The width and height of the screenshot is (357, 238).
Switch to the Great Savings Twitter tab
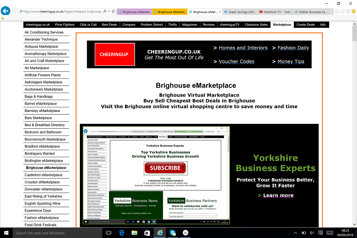[240, 12]
